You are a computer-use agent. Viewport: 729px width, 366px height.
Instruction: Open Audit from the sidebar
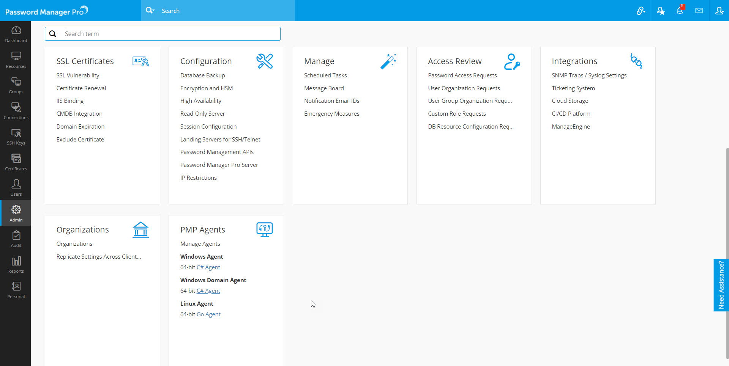coord(16,239)
